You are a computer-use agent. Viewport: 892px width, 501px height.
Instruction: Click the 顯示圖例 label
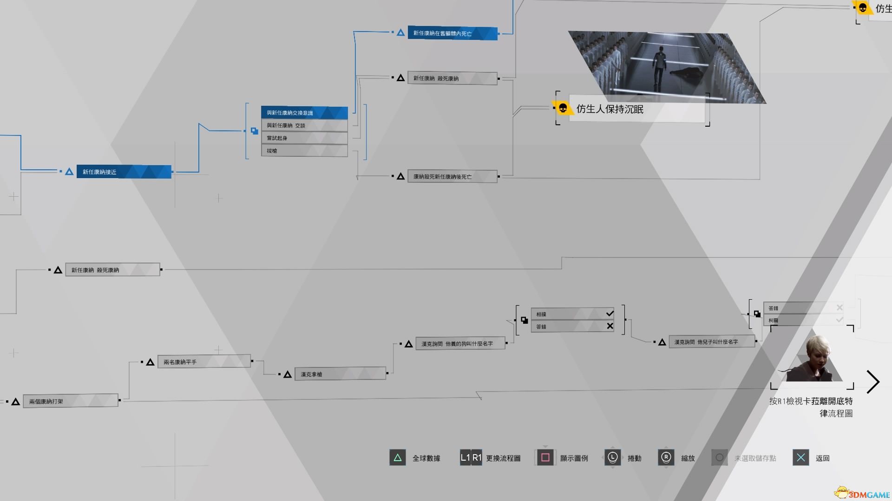point(574,458)
